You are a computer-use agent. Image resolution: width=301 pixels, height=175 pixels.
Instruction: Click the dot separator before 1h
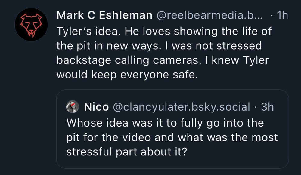click(x=272, y=16)
